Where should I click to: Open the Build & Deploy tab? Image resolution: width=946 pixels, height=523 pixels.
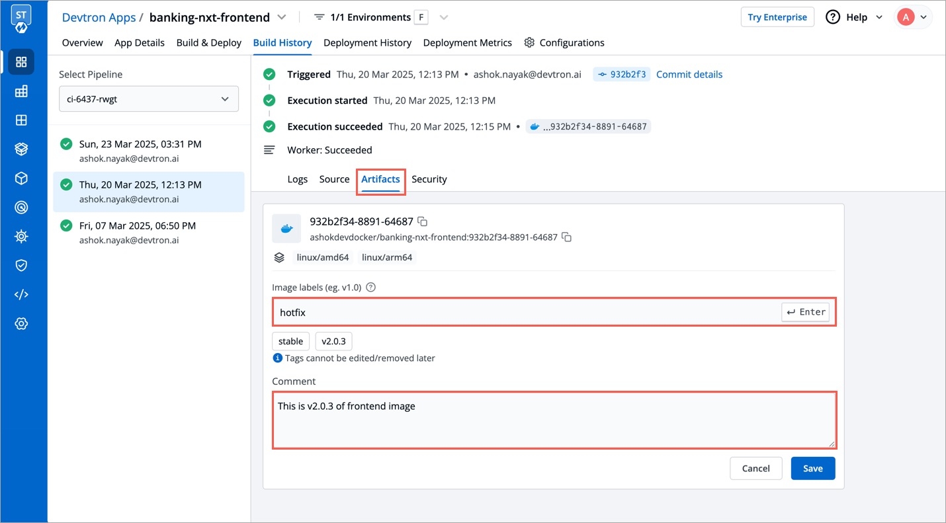point(209,42)
